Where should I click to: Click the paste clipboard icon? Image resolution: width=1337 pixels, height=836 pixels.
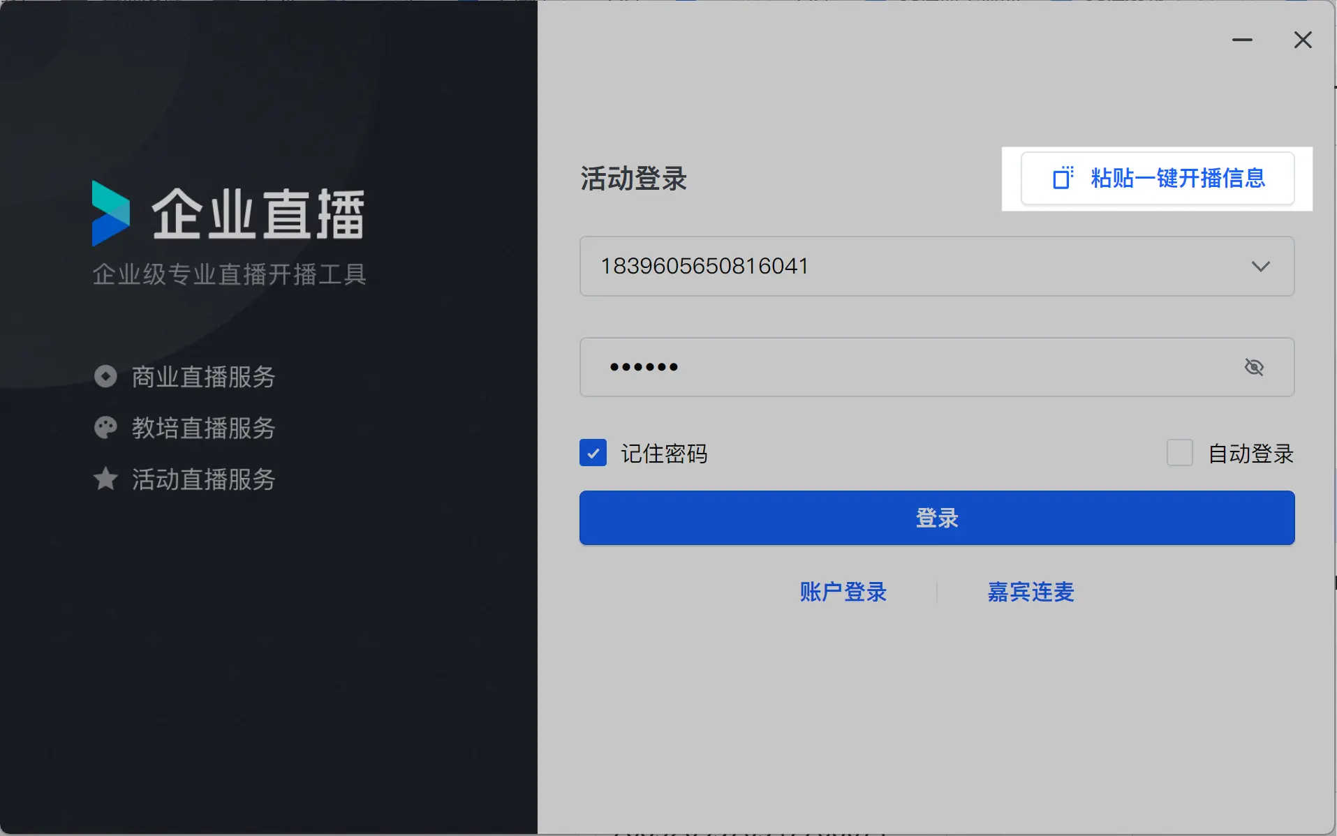(1063, 178)
